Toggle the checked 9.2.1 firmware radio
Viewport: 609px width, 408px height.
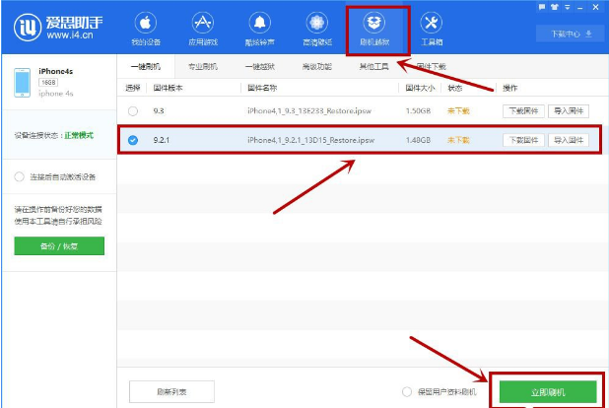(x=133, y=140)
